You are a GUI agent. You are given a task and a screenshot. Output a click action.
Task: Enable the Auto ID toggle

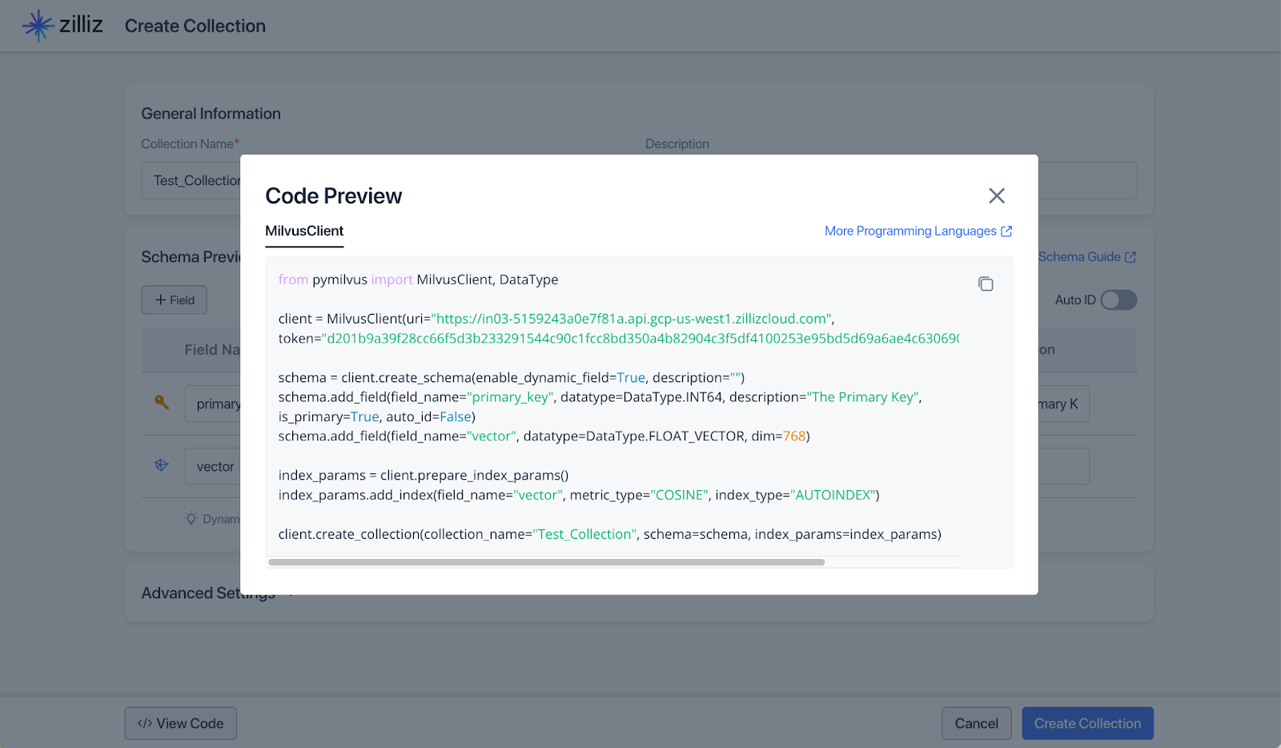[x=1118, y=300]
